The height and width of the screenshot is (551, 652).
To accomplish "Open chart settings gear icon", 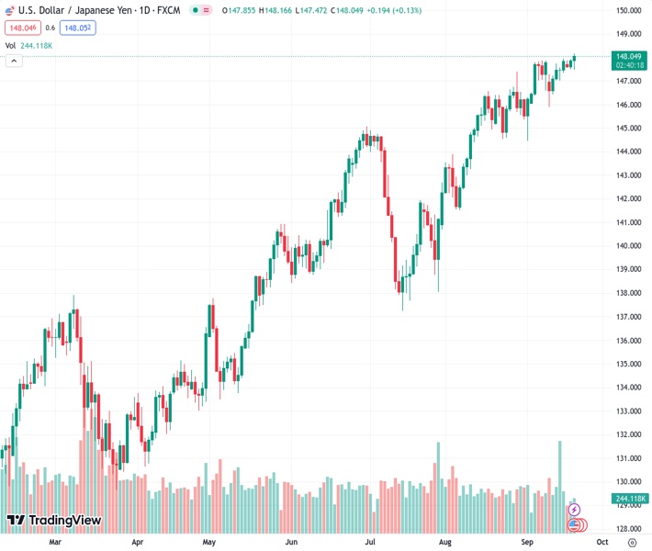I will [632, 543].
